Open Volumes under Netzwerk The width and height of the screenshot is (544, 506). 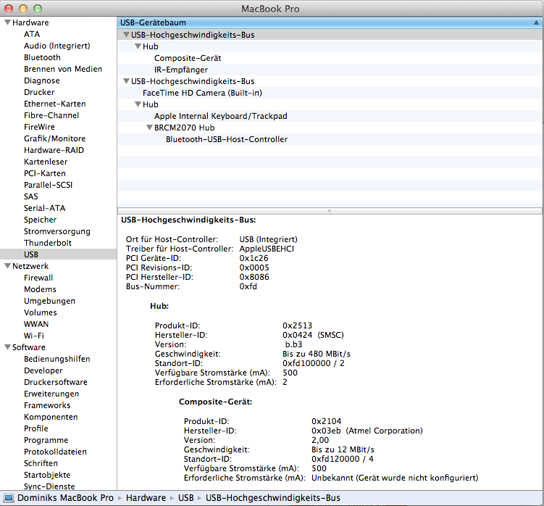[x=41, y=312]
